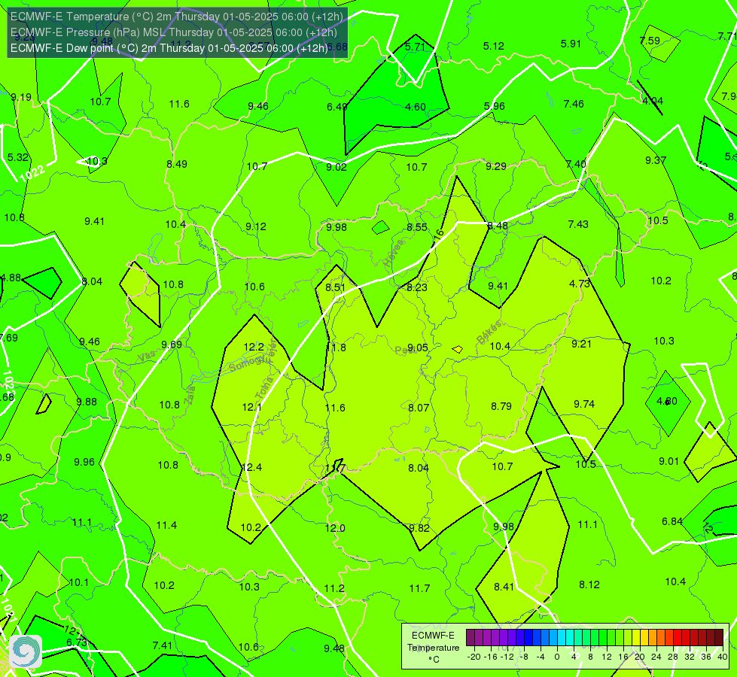
Task: Click the temperature value 5.96
Action: point(495,106)
